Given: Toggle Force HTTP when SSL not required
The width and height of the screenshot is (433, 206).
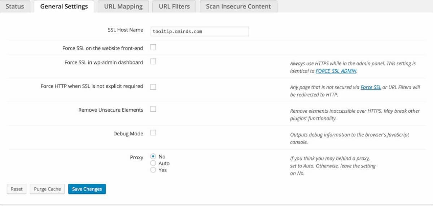Looking at the screenshot, I should pyautogui.click(x=153, y=87).
